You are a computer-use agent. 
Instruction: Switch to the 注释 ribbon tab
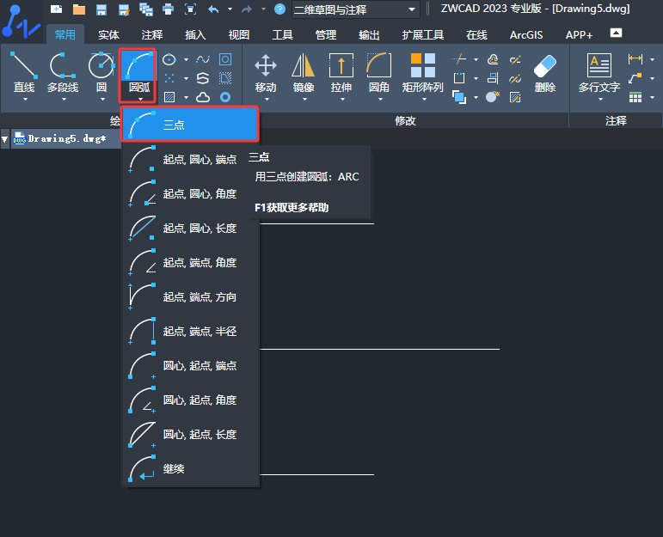click(x=152, y=34)
